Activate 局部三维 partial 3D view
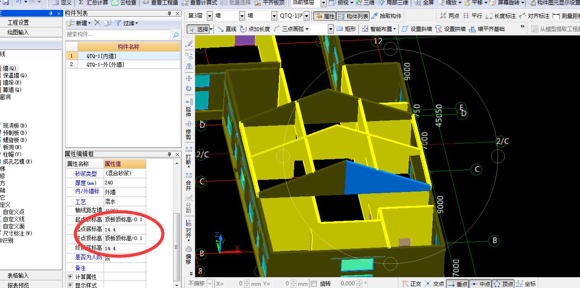Image resolution: width=580 pixels, height=288 pixels. tap(393, 3)
